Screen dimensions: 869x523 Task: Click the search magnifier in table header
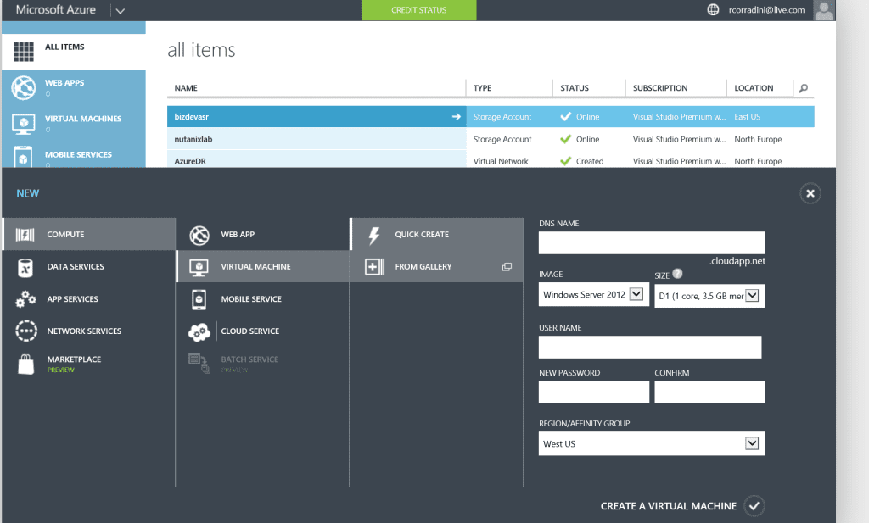click(804, 88)
